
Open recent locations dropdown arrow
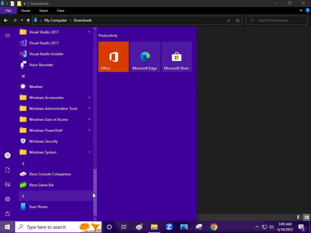(x=22, y=20)
